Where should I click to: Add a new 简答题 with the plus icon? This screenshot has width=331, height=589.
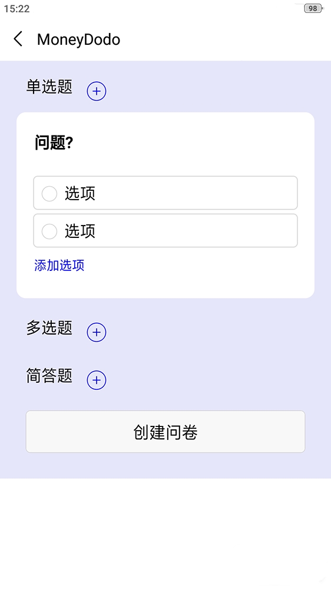point(97,380)
